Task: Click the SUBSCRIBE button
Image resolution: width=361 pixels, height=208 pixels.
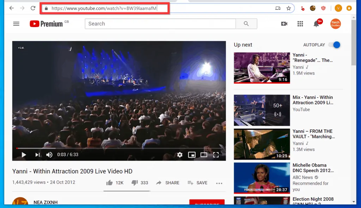Action: coord(207,204)
